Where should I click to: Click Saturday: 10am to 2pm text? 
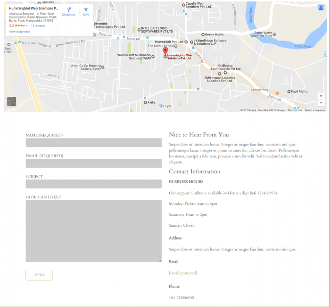(x=188, y=214)
